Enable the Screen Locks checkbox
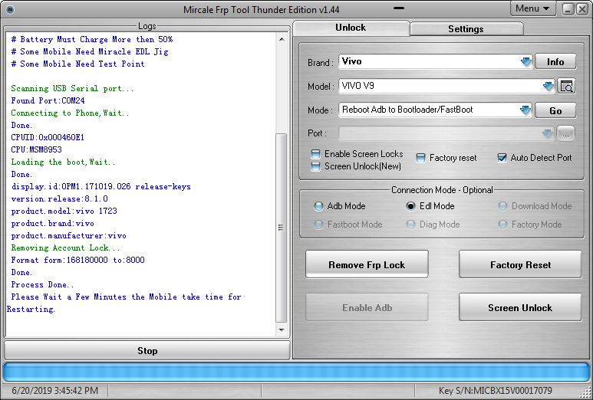 pyautogui.click(x=315, y=154)
